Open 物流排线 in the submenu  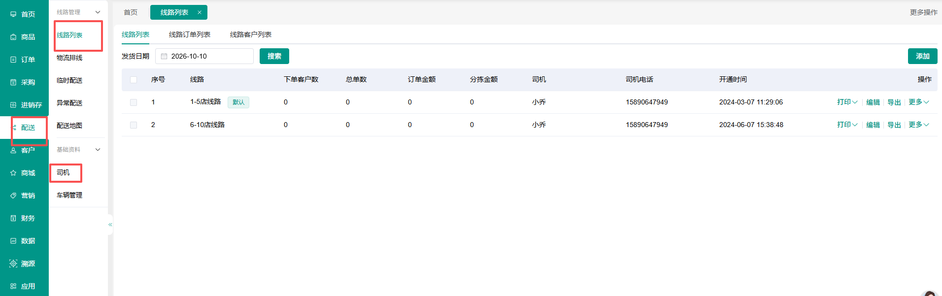(x=69, y=58)
